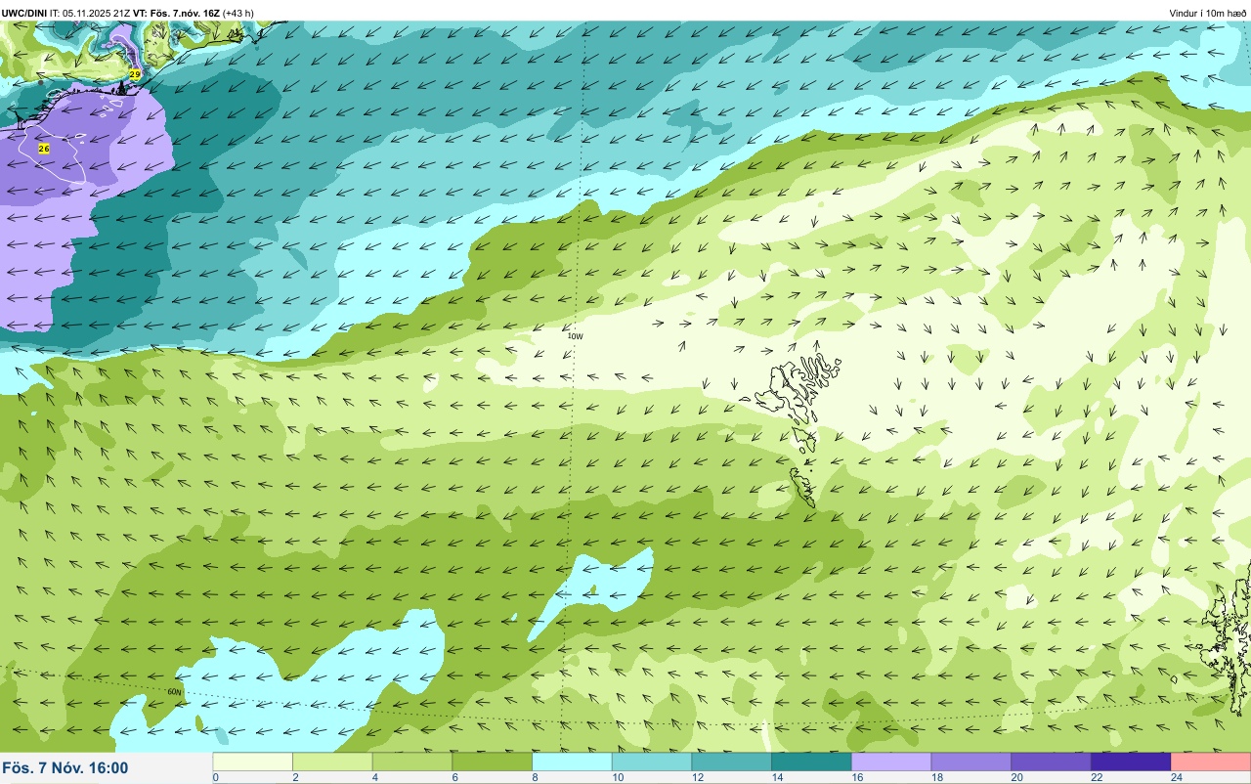Click the legend scale value '12'

[x=697, y=777]
